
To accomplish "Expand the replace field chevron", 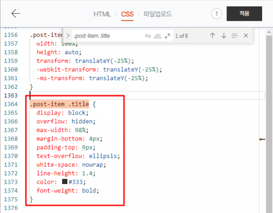I will [68, 36].
